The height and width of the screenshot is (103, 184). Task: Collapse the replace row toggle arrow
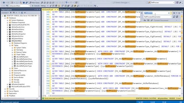[142, 13]
